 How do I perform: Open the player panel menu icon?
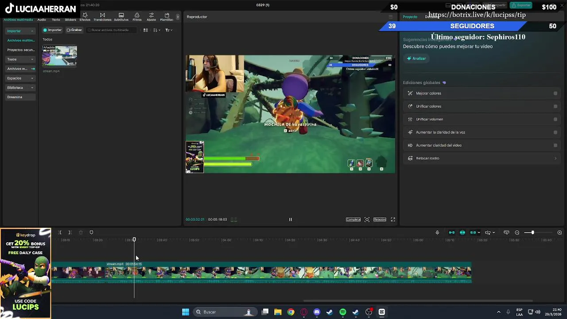[390, 17]
